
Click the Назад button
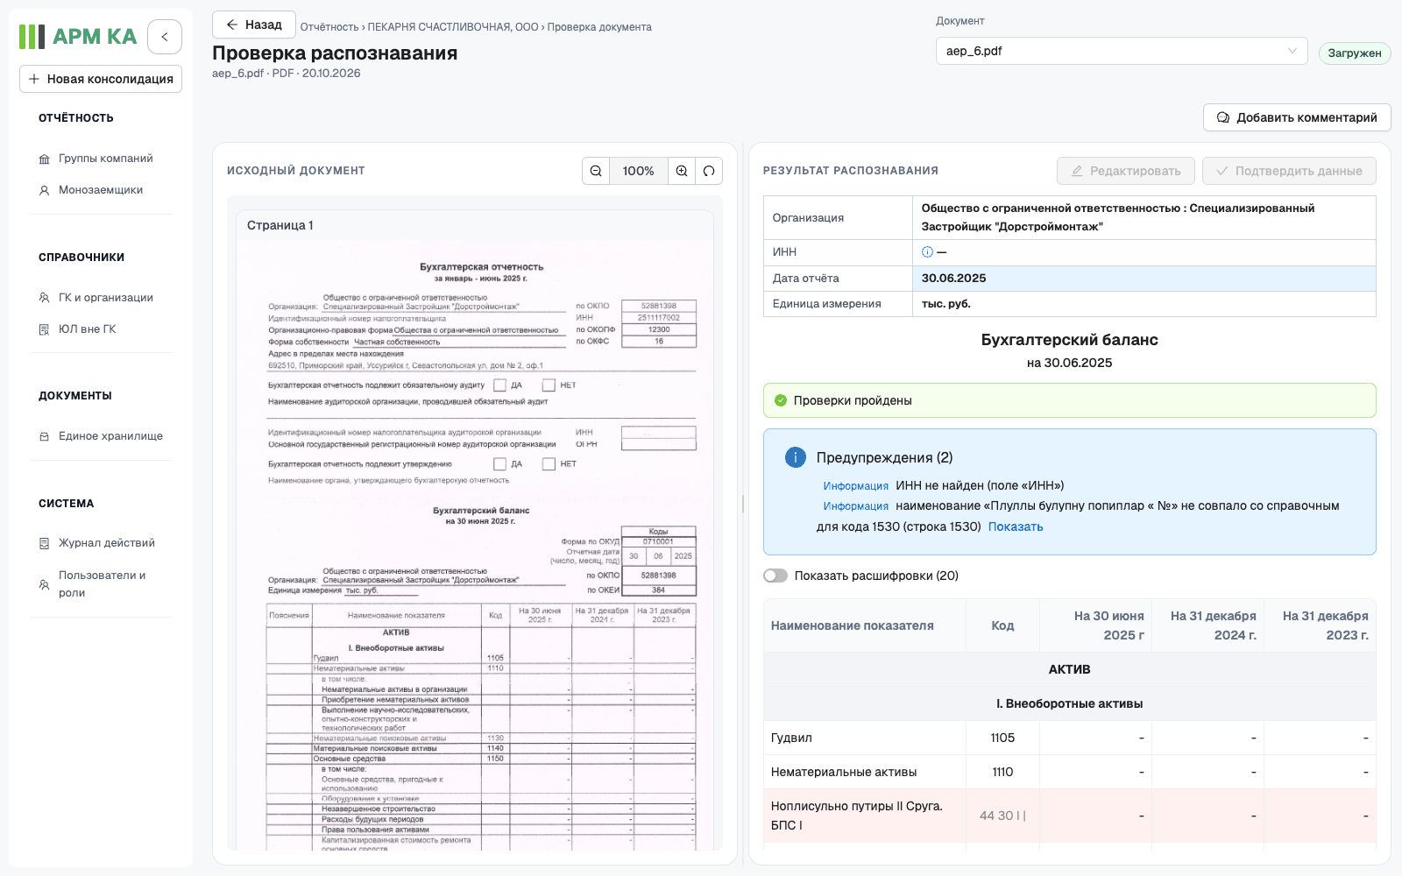(x=253, y=25)
